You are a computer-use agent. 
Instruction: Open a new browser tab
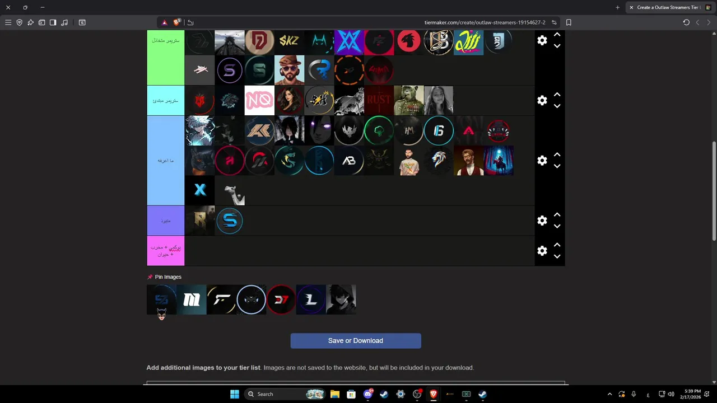[x=617, y=7]
